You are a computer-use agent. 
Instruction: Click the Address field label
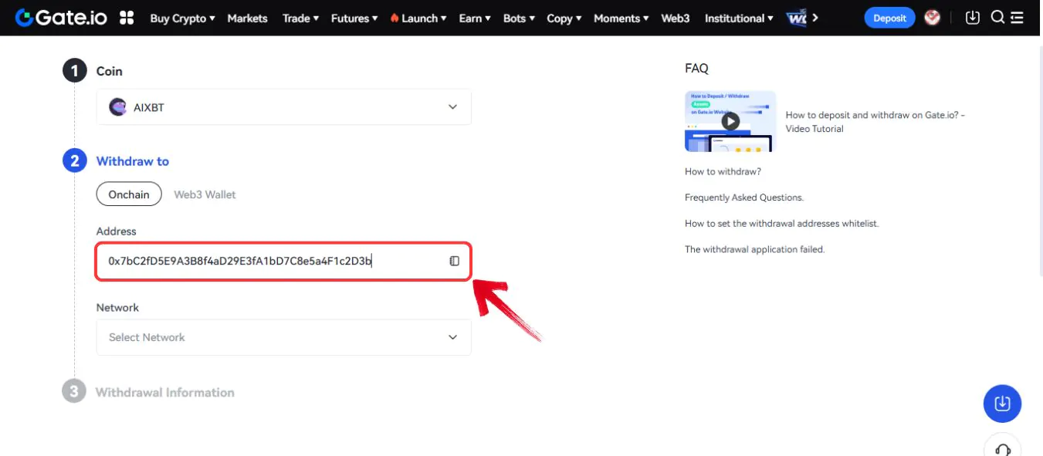click(116, 231)
